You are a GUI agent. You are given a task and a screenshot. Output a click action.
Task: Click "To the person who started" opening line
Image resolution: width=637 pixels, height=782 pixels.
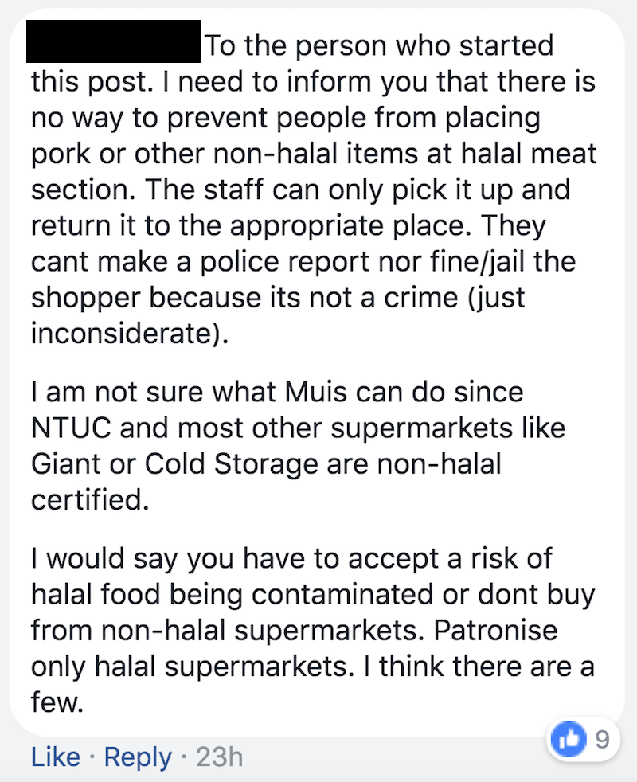point(379,45)
